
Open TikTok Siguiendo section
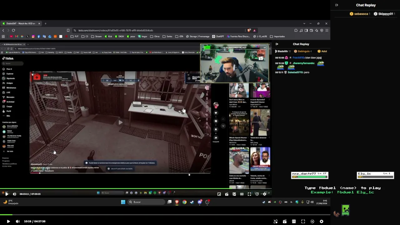point(9,78)
